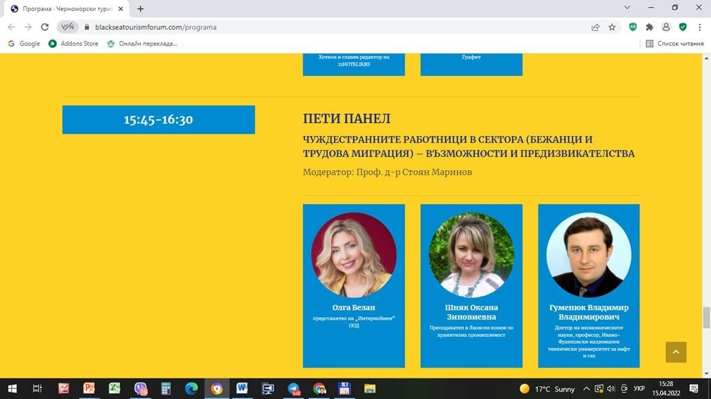The width and height of the screenshot is (711, 399).
Task: Open the green ad blocker extension
Action: (x=633, y=27)
